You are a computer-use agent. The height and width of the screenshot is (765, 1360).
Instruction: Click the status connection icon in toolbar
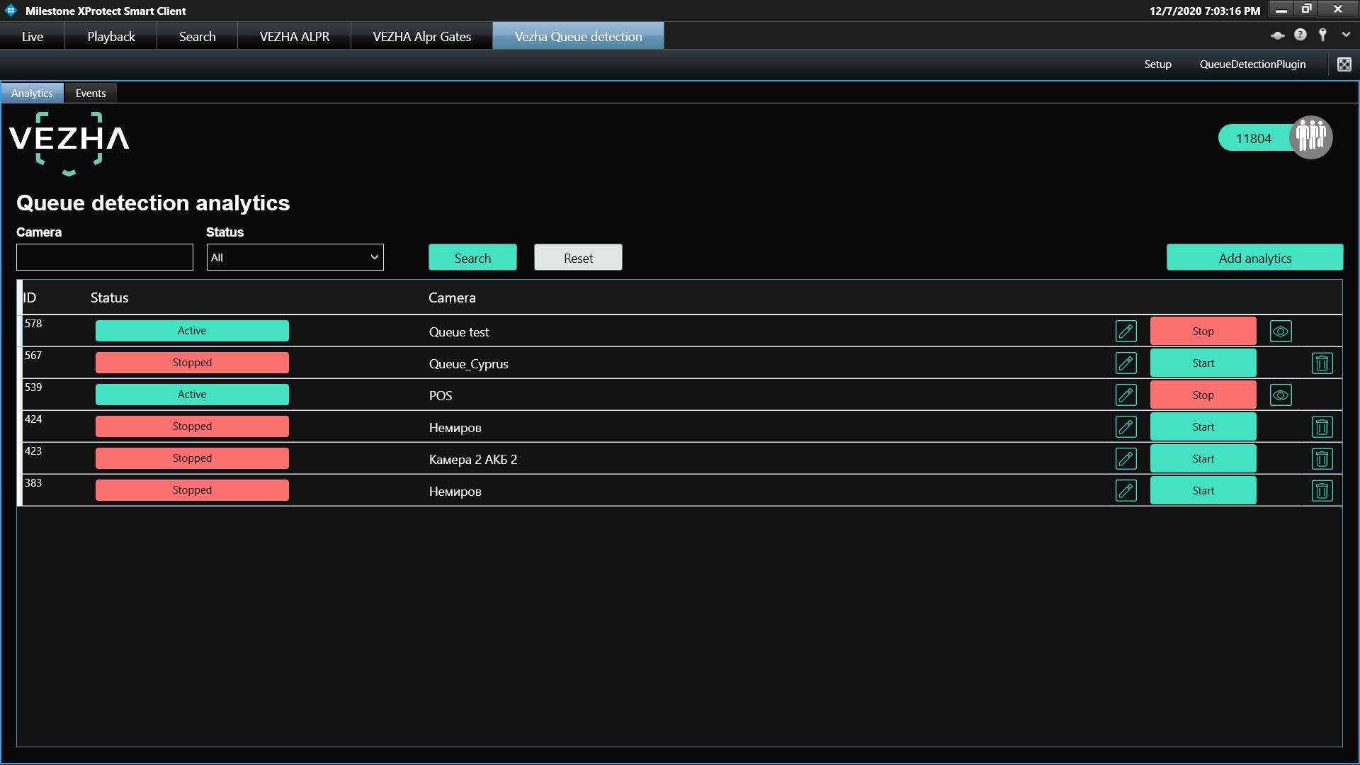tap(1278, 35)
